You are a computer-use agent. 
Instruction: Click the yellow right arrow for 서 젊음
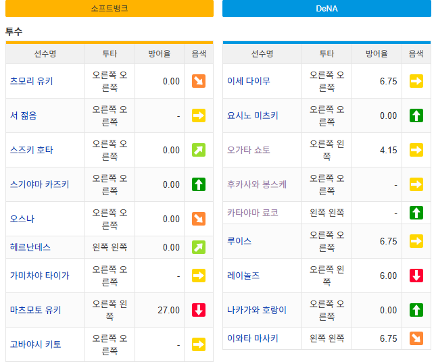click(x=199, y=115)
